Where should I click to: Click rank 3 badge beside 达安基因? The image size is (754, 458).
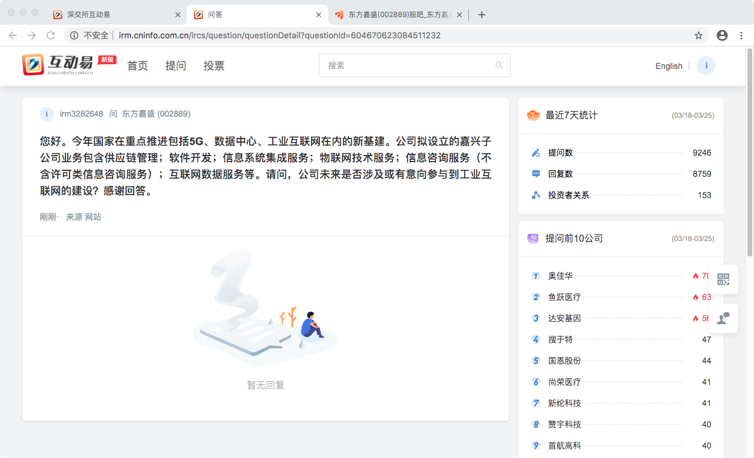pos(536,318)
